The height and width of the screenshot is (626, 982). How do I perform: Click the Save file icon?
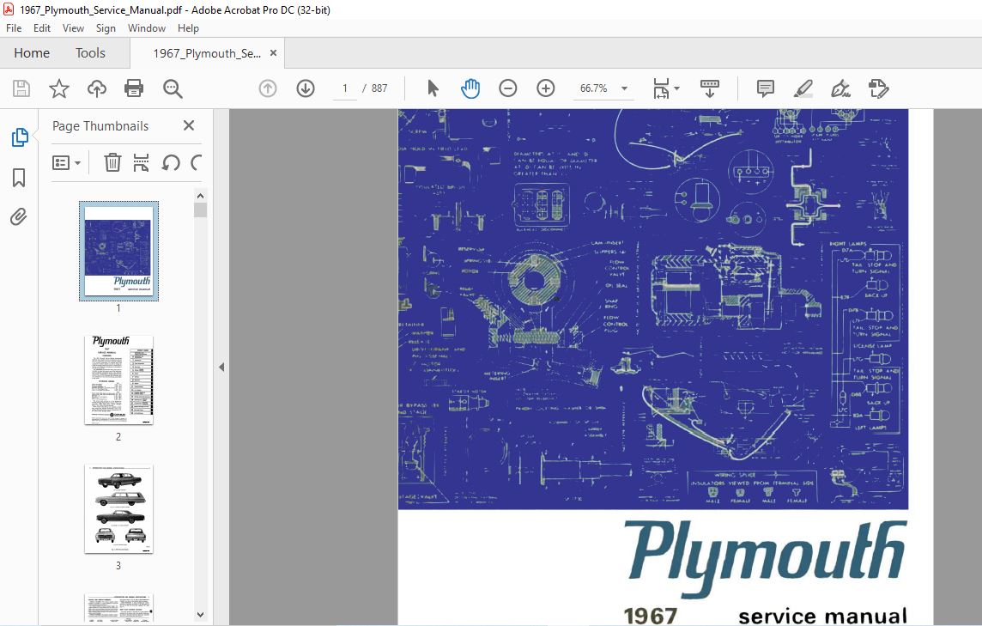[21, 88]
